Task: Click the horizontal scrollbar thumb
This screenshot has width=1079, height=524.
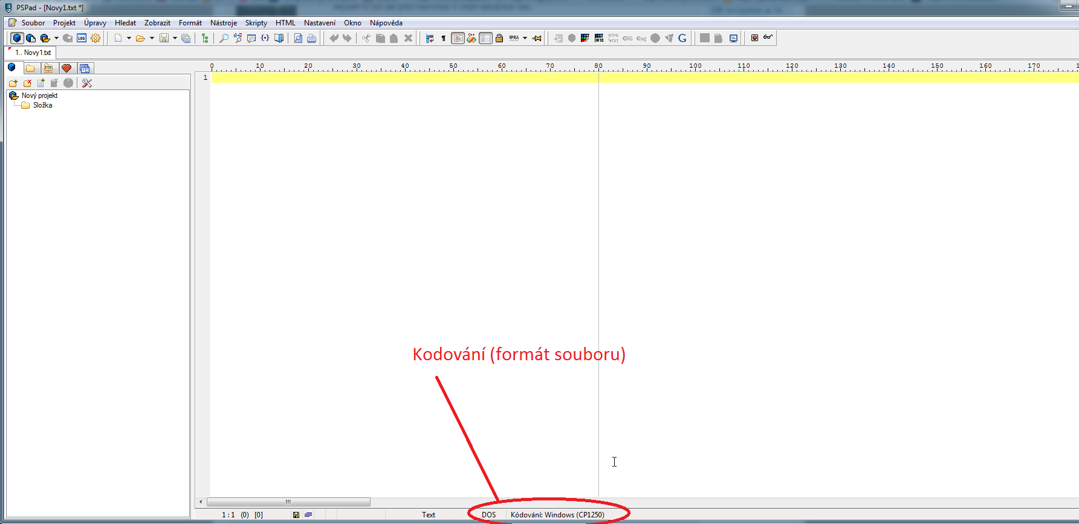Action: 288,502
